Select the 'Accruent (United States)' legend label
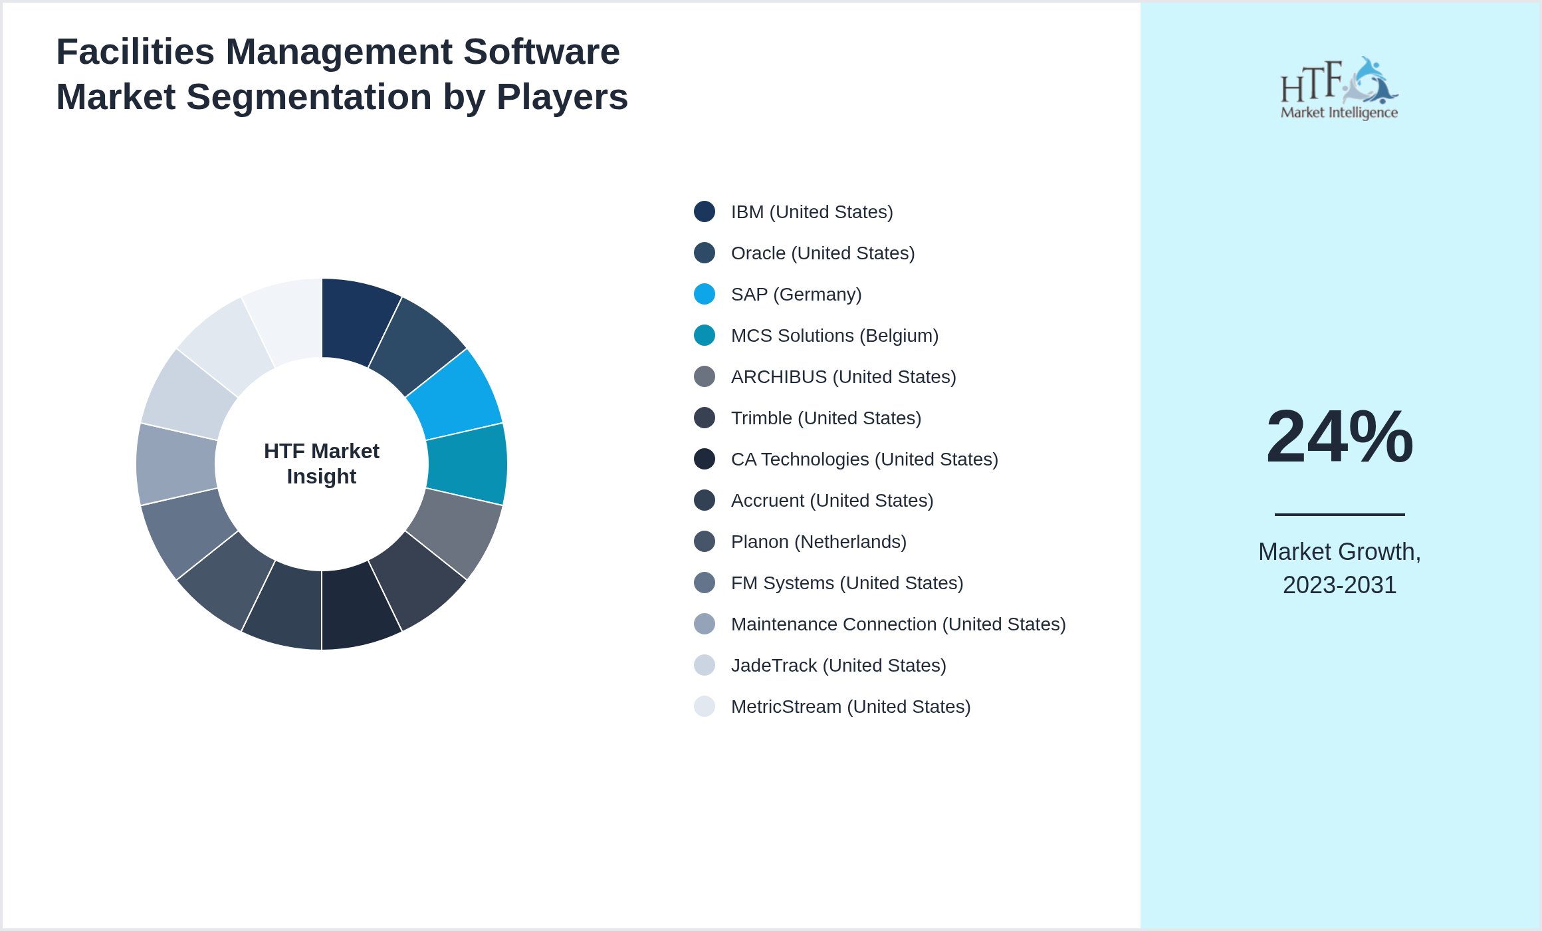Image resolution: width=1542 pixels, height=931 pixels. (x=832, y=501)
